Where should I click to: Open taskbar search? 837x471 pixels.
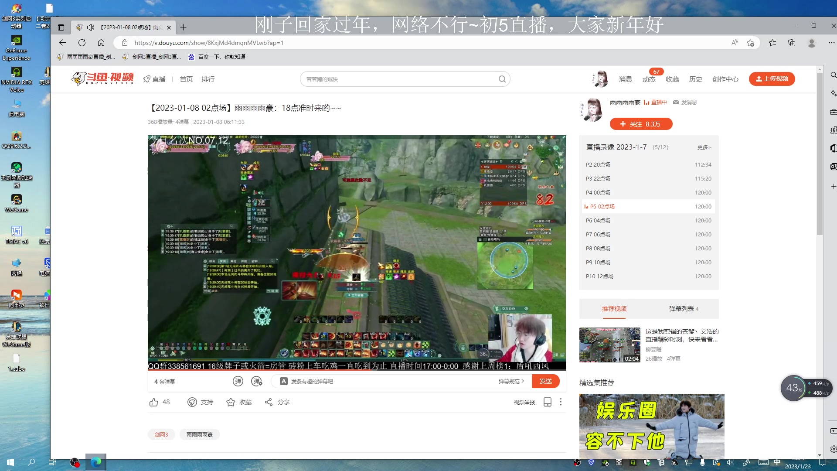[x=31, y=462]
